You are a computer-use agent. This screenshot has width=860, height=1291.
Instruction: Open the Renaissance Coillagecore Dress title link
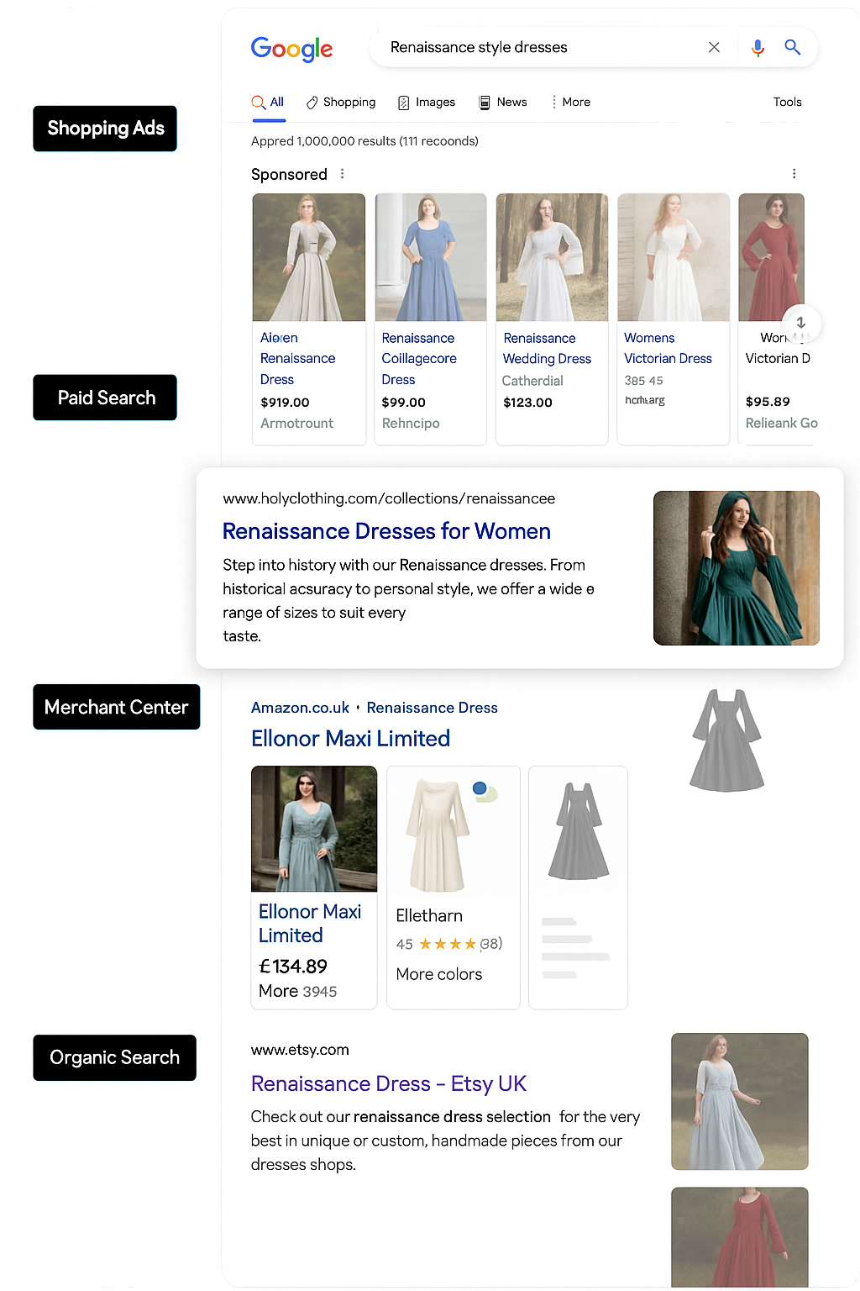tap(419, 359)
